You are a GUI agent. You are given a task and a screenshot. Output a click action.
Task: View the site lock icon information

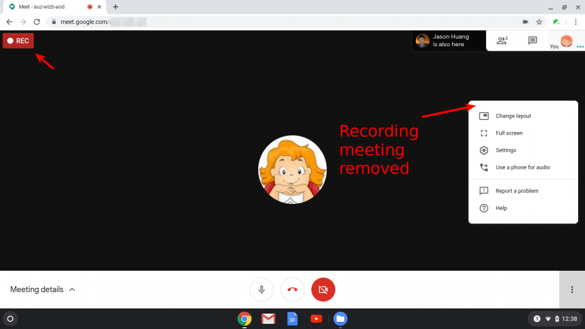tap(54, 22)
